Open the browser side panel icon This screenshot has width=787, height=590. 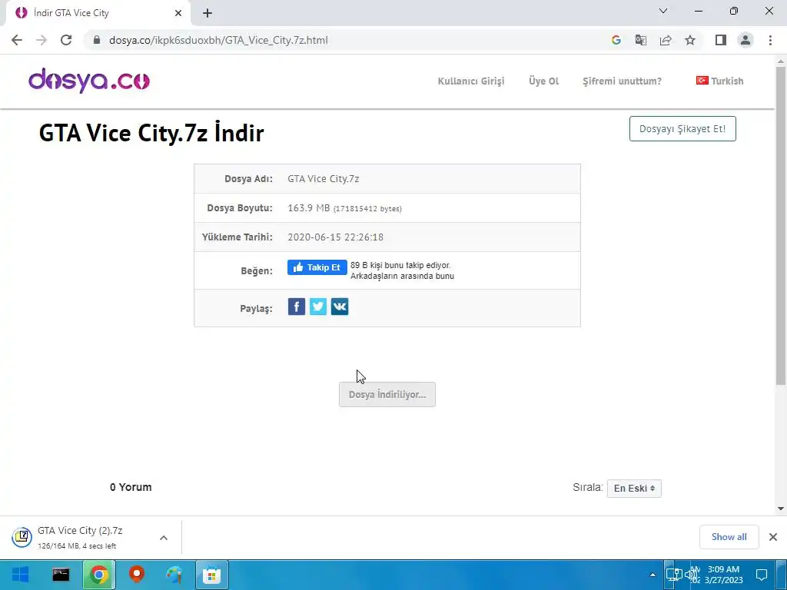pyautogui.click(x=721, y=40)
